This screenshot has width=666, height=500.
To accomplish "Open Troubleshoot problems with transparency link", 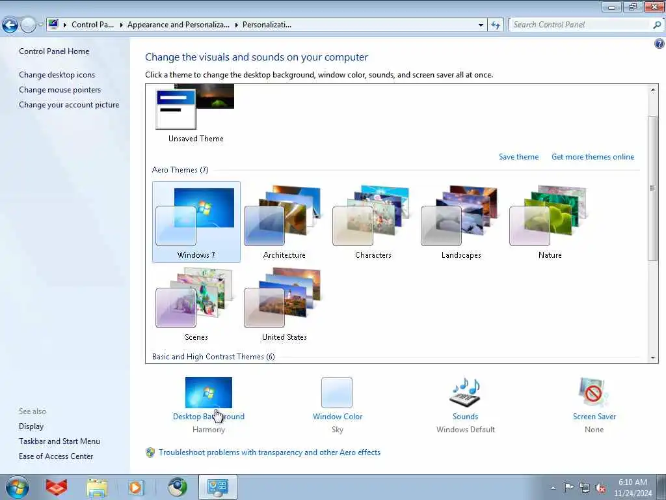I will (269, 452).
